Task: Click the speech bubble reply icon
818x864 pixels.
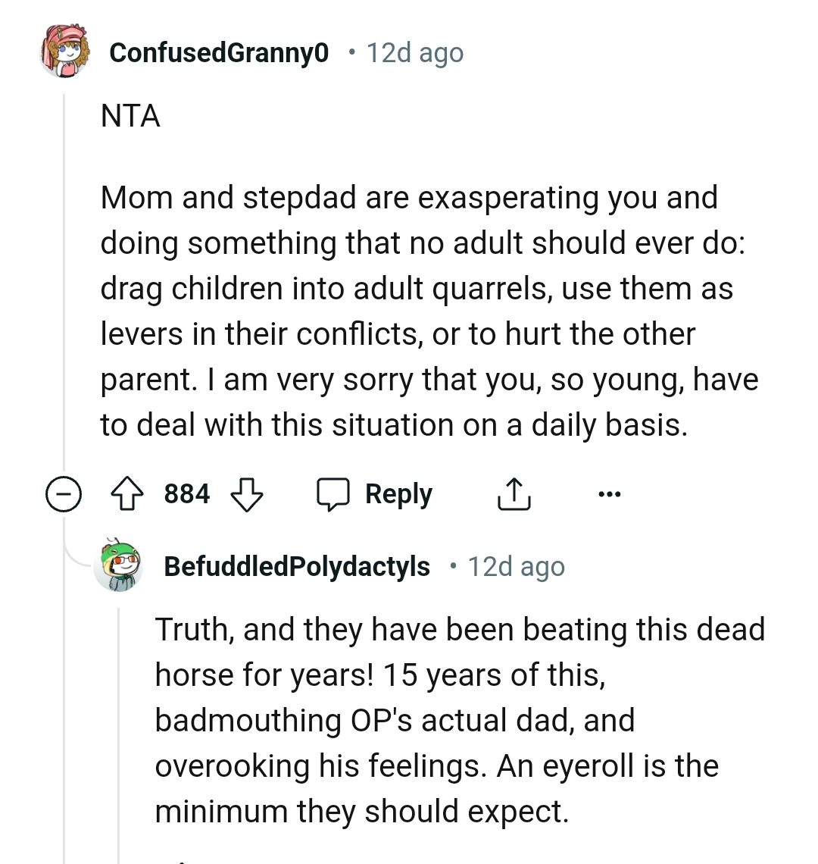Action: click(332, 495)
